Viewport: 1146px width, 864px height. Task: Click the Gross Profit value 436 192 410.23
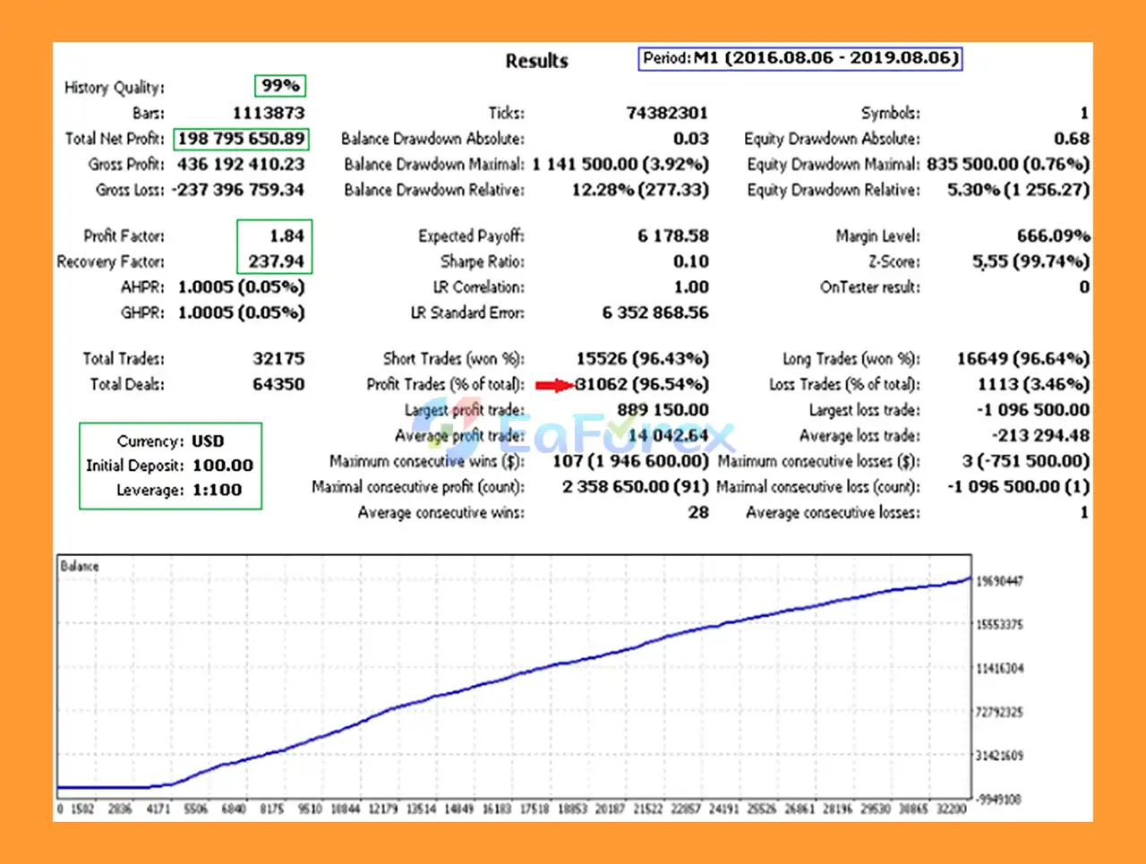point(241,165)
